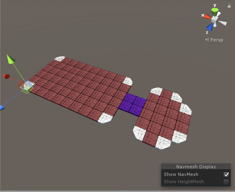Click the white right-pointing cone on orientation gizmo
Image resolution: width=235 pixels, height=192 pixels.
click(x=223, y=23)
